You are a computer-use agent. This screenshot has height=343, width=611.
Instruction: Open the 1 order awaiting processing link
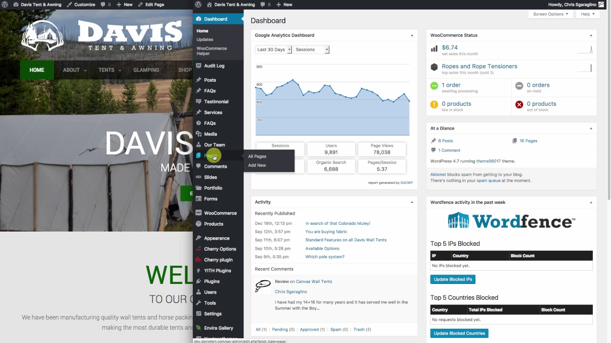451,85
